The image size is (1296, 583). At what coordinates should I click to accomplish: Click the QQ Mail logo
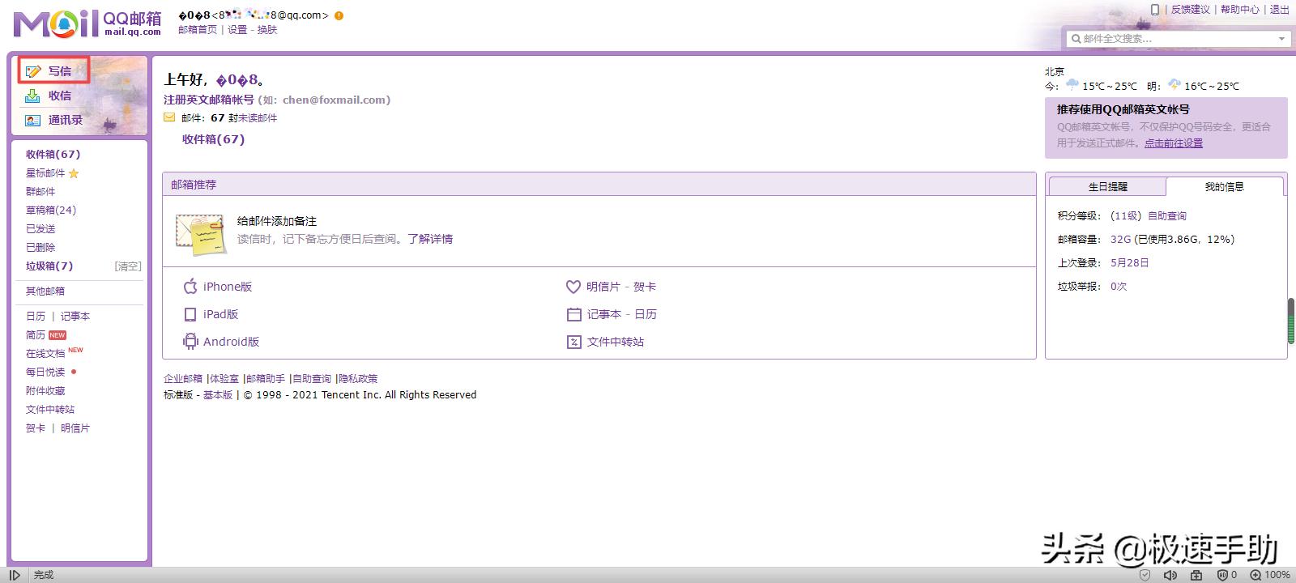click(x=87, y=23)
